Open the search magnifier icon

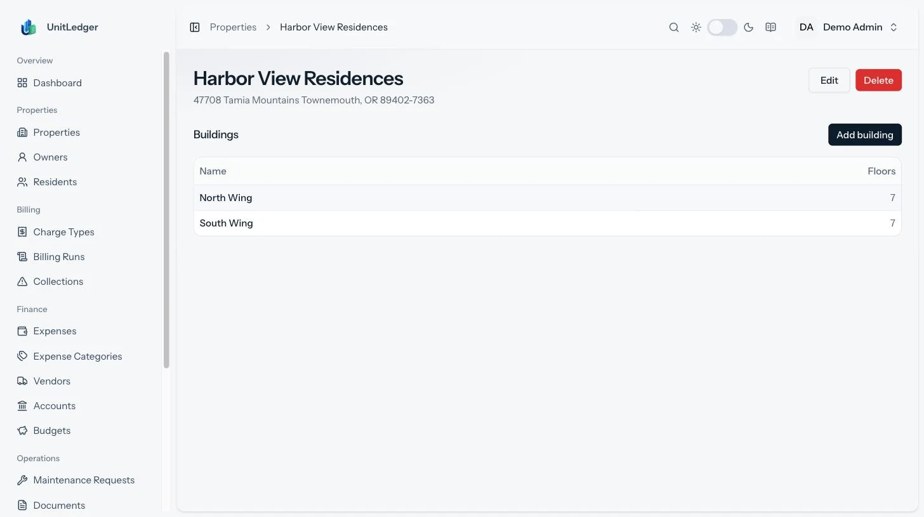(674, 27)
